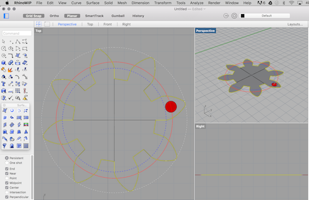The height and width of the screenshot is (200, 309).
Task: Open the Default layer dropdown
Action: 266,16
